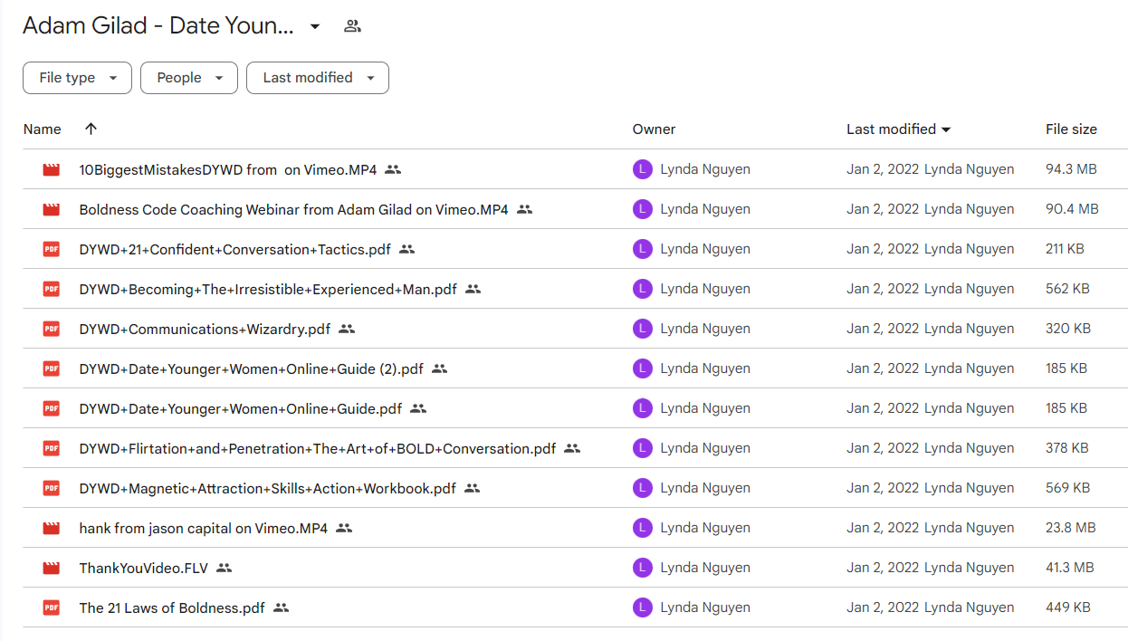Open 10BiggestMistakesDYWD from on Vimeo.MP4
This screenshot has height=641, width=1128.
coord(228,169)
